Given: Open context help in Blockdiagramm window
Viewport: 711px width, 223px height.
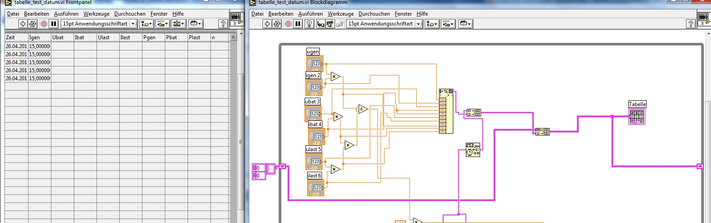Looking at the screenshot, I should click(690, 24).
